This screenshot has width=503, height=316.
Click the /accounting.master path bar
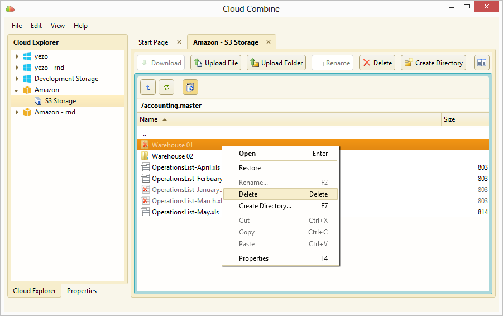313,106
